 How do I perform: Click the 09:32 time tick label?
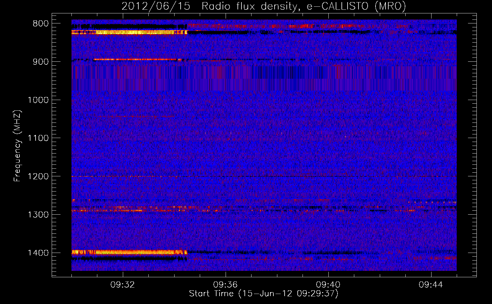123,285
